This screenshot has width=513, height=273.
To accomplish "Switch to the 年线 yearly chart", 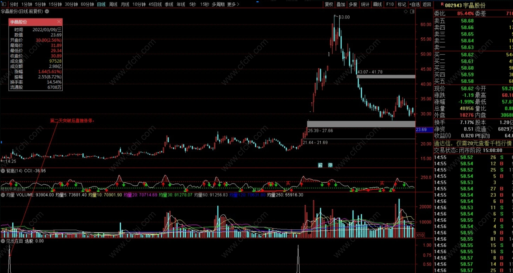I will point(181,4).
